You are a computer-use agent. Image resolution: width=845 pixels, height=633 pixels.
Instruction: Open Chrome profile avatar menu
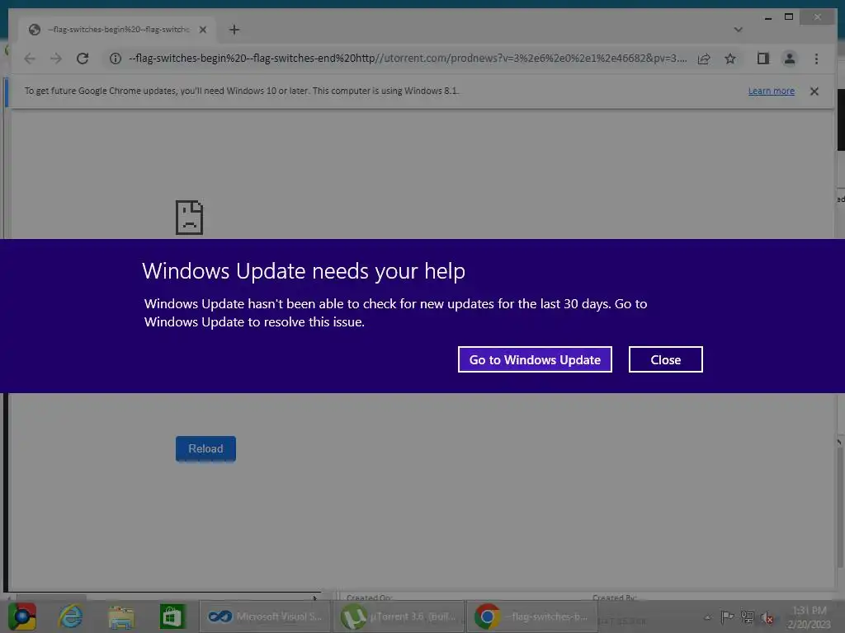click(x=790, y=59)
